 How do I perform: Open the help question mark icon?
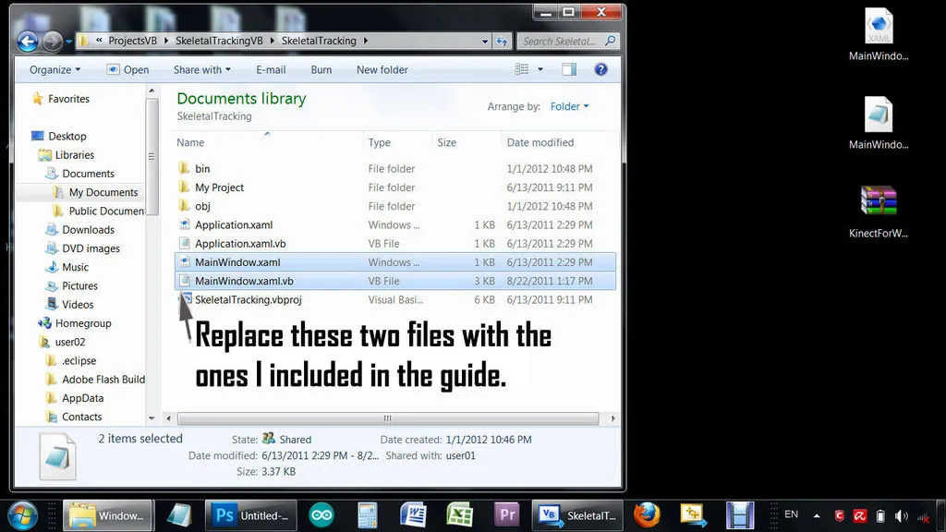click(600, 69)
